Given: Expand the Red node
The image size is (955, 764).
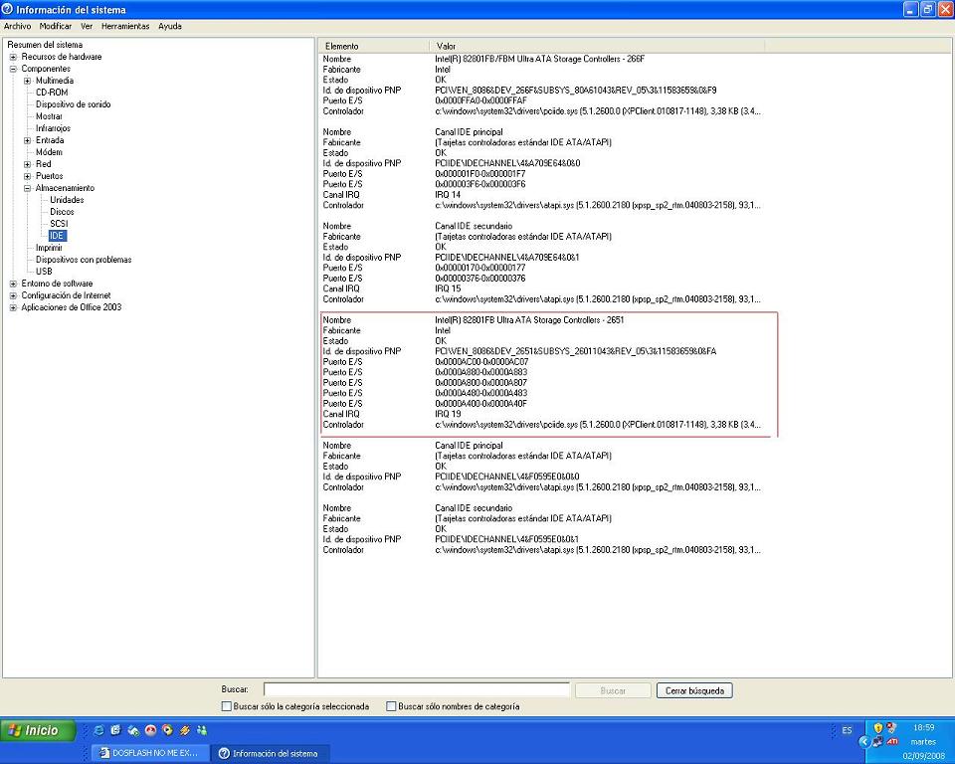Looking at the screenshot, I should (27, 164).
